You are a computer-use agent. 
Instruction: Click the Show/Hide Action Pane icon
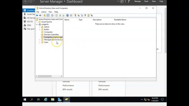click(71, 15)
